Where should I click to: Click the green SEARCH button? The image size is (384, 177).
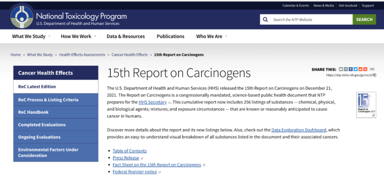point(364,19)
